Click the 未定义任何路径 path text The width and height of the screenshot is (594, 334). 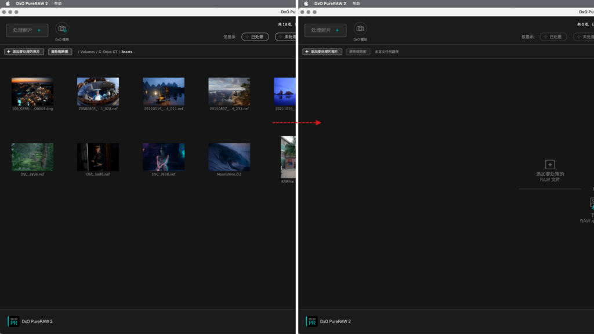[x=386, y=52]
